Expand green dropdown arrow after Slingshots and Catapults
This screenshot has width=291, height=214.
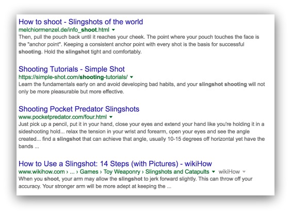[214, 172]
